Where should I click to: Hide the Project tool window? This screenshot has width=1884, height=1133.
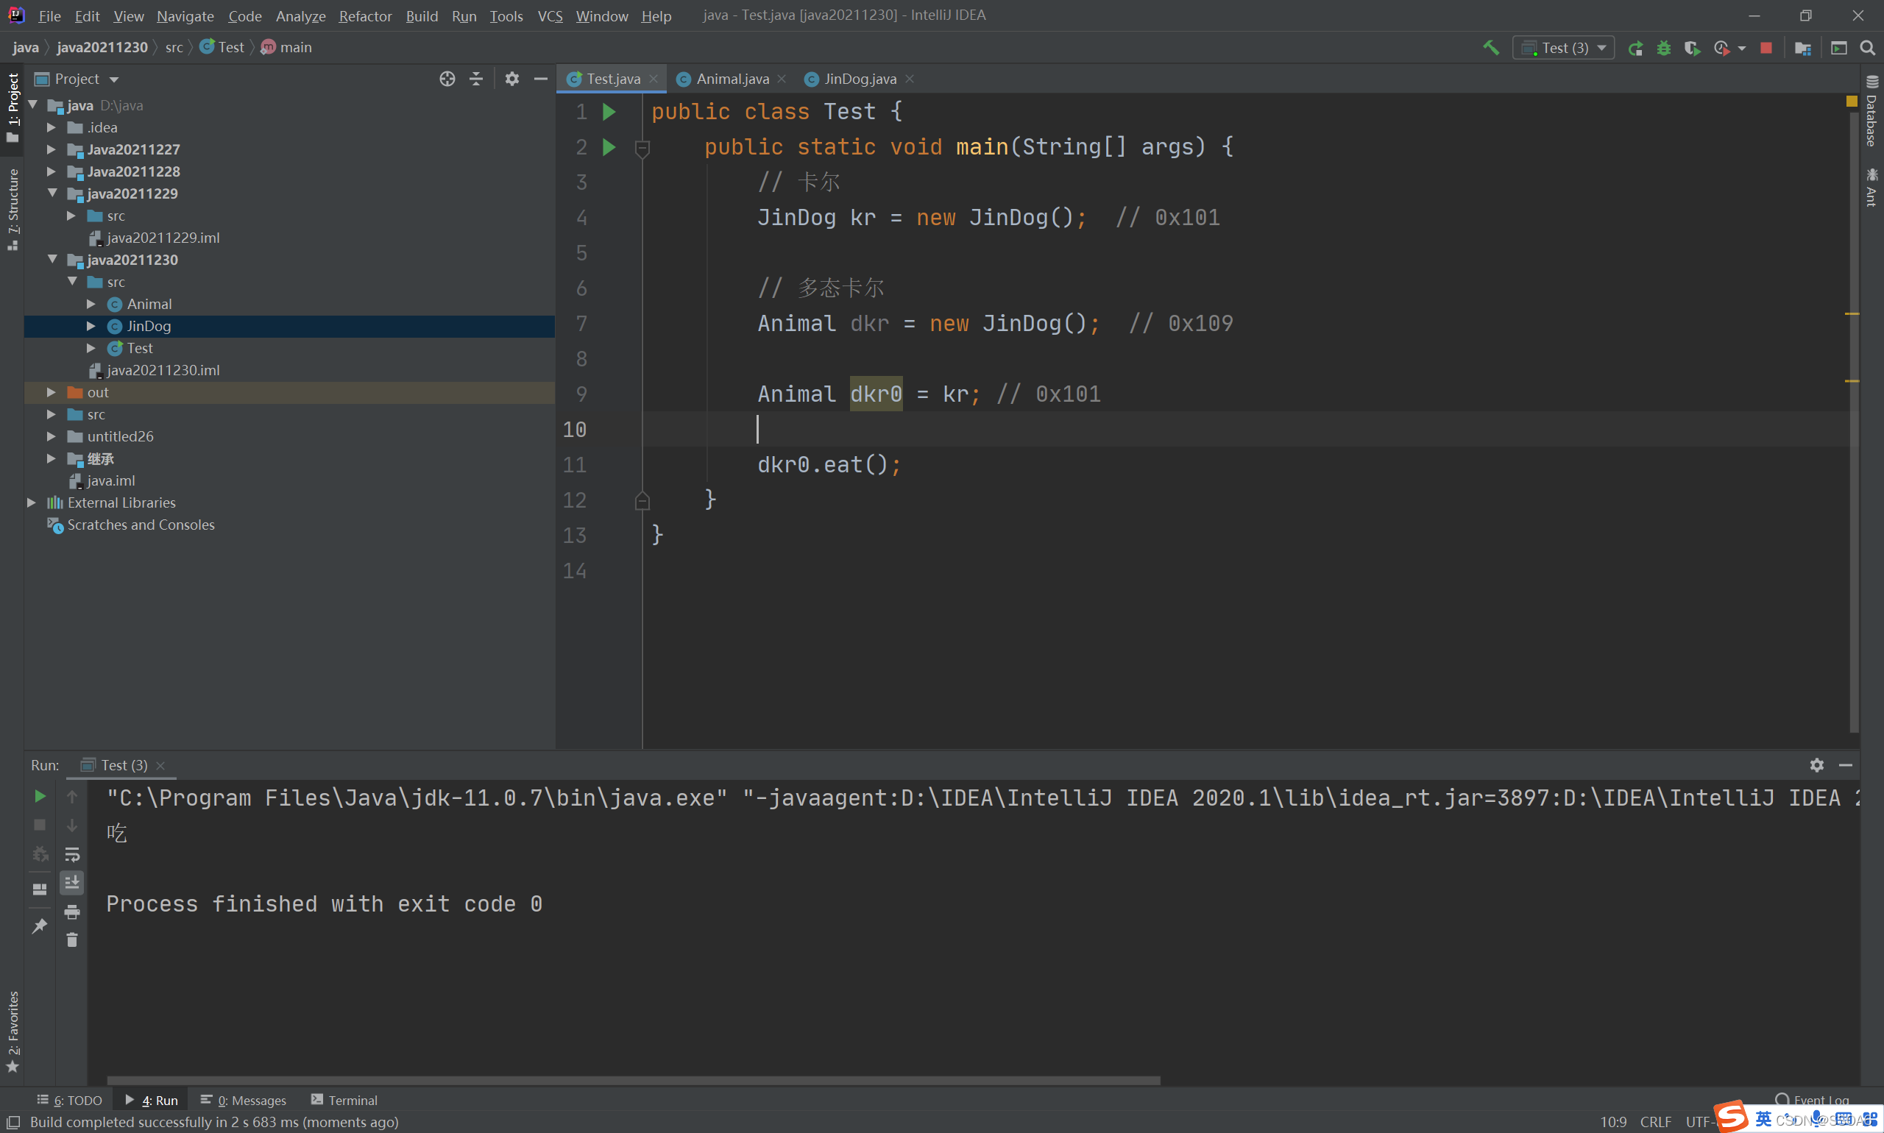tap(541, 79)
